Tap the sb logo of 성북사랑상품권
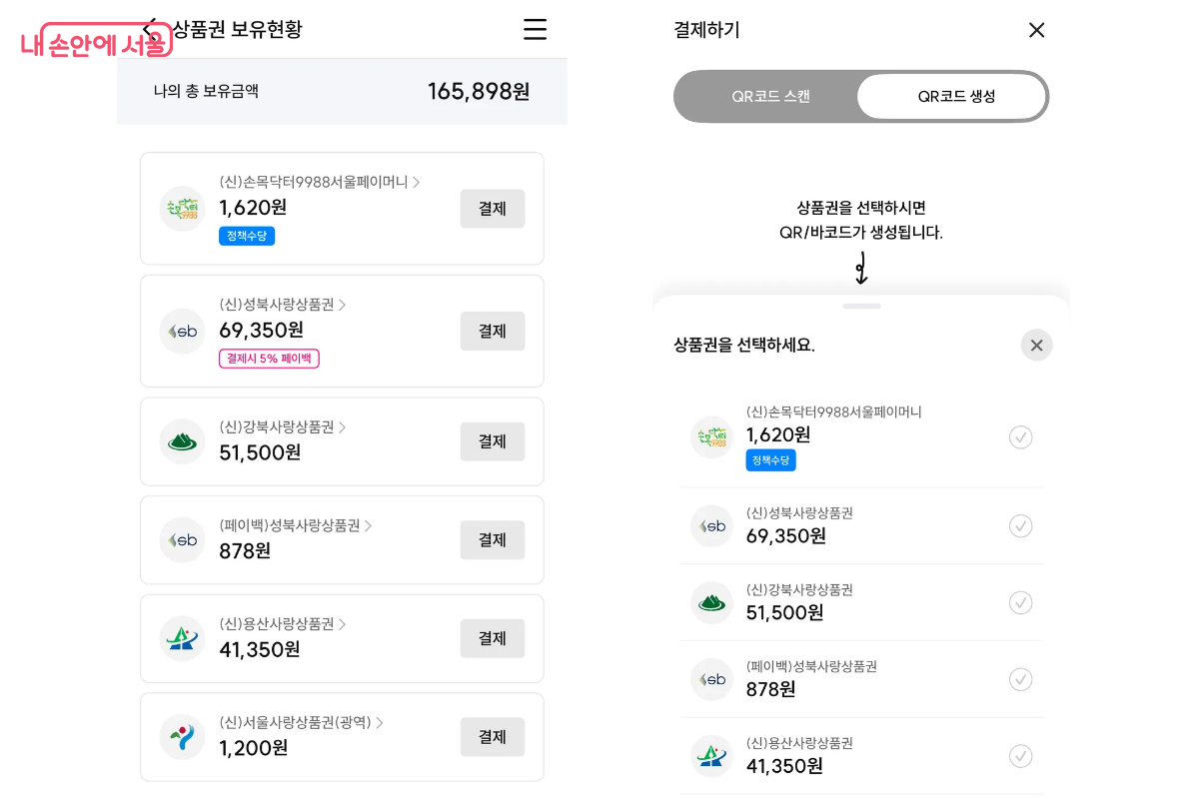Screen dimensions: 1199x799 (182, 331)
